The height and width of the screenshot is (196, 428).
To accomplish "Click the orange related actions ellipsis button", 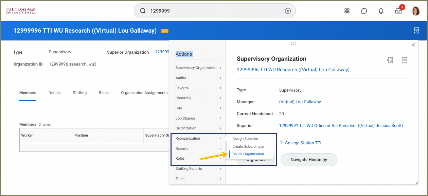I will coord(165,31).
